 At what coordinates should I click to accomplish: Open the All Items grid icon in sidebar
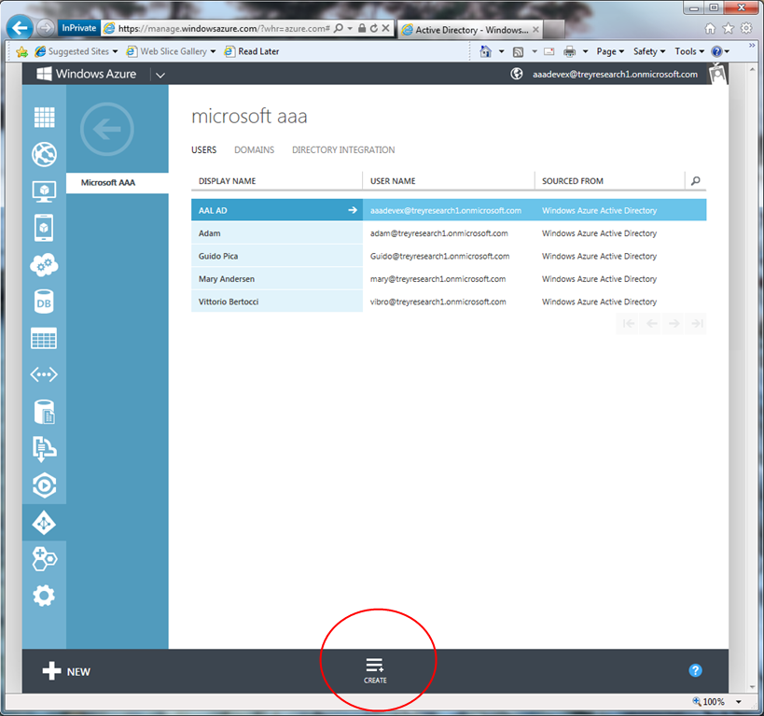45,117
